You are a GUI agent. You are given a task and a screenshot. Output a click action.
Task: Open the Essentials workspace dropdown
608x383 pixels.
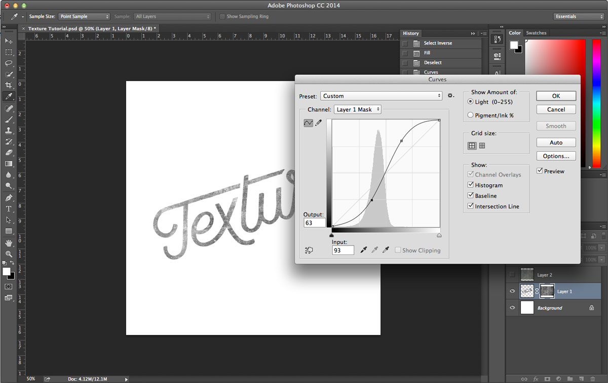(x=579, y=16)
